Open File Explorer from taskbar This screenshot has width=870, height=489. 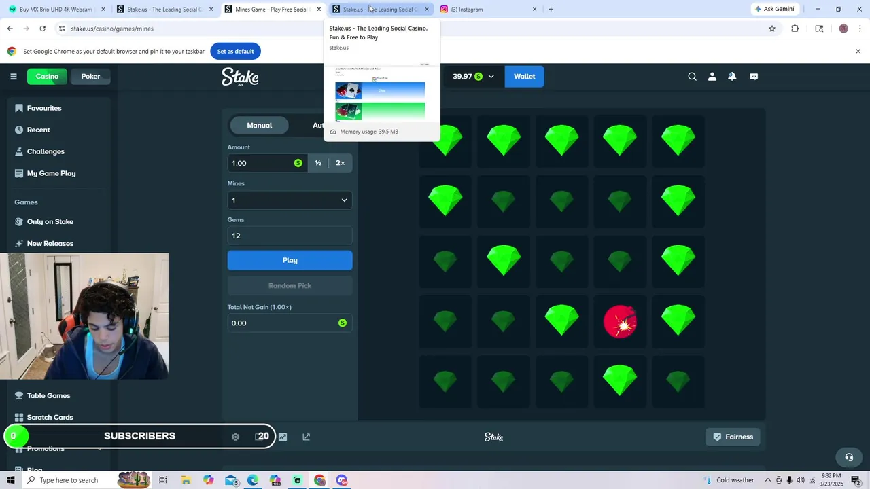click(x=186, y=480)
